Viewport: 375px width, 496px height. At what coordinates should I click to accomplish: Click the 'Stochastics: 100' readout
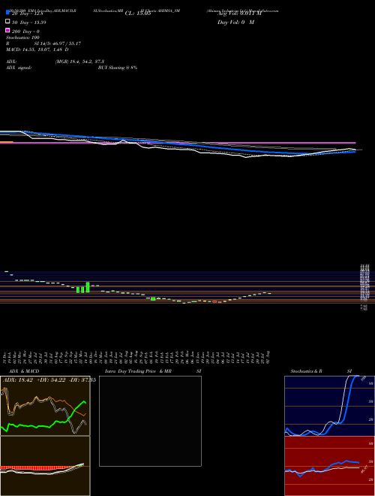coord(22,38)
